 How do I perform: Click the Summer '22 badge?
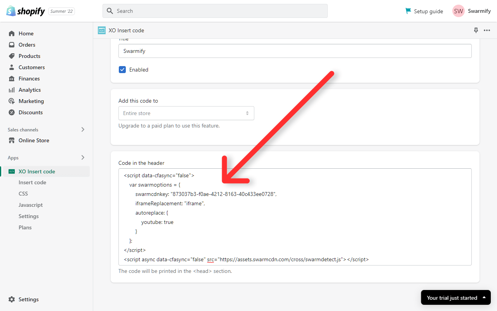coord(61,11)
